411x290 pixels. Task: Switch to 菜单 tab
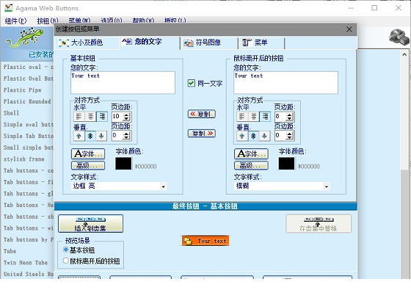pos(261,43)
